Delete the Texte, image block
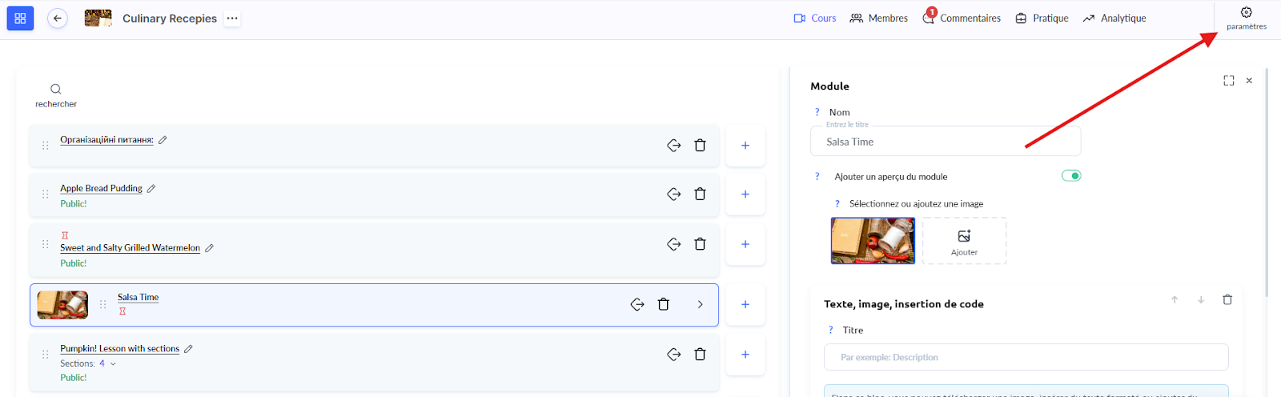Screen dimensions: 1281x397 point(1227,299)
